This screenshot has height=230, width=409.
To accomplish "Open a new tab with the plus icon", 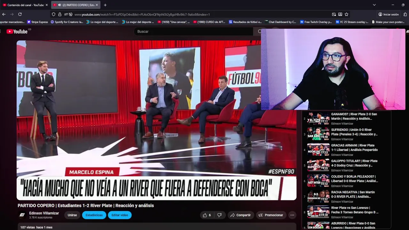I will click(x=105, y=5).
